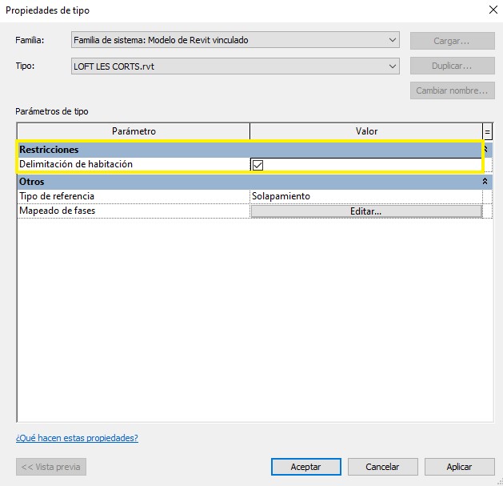Open the ¿Qué hacen estas propiedades? link
Viewport: 503px width, 486px height.
[77, 438]
